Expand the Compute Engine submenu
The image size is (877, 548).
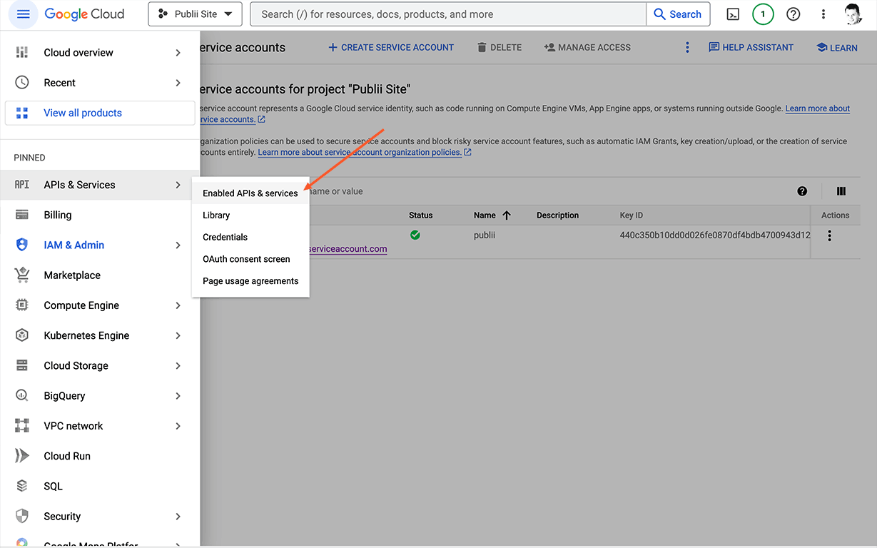pyautogui.click(x=178, y=305)
